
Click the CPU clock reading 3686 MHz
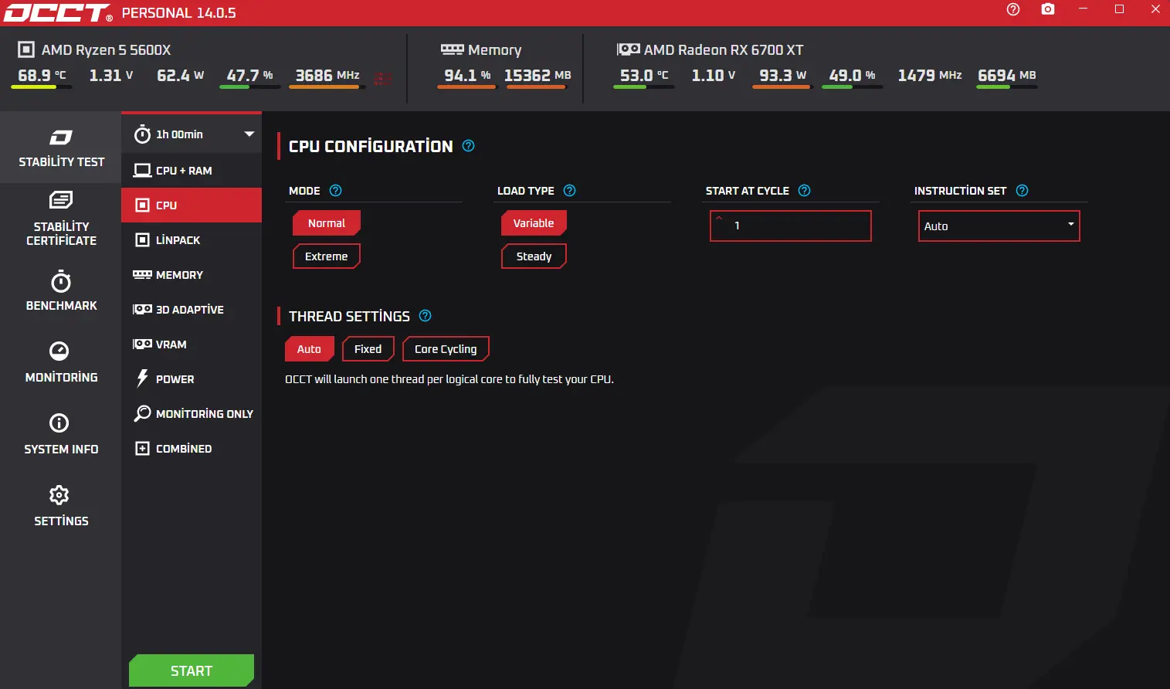point(327,75)
